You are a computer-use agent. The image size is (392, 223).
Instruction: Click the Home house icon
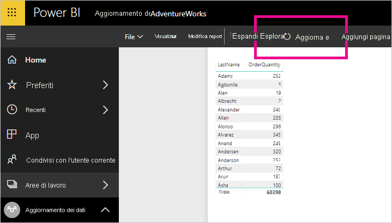tap(12, 60)
